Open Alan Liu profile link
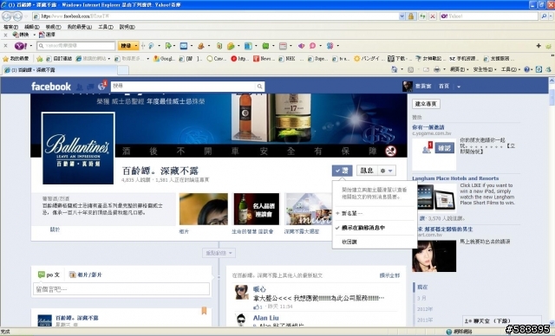Screen dimensions: 555x336 coord(265,318)
